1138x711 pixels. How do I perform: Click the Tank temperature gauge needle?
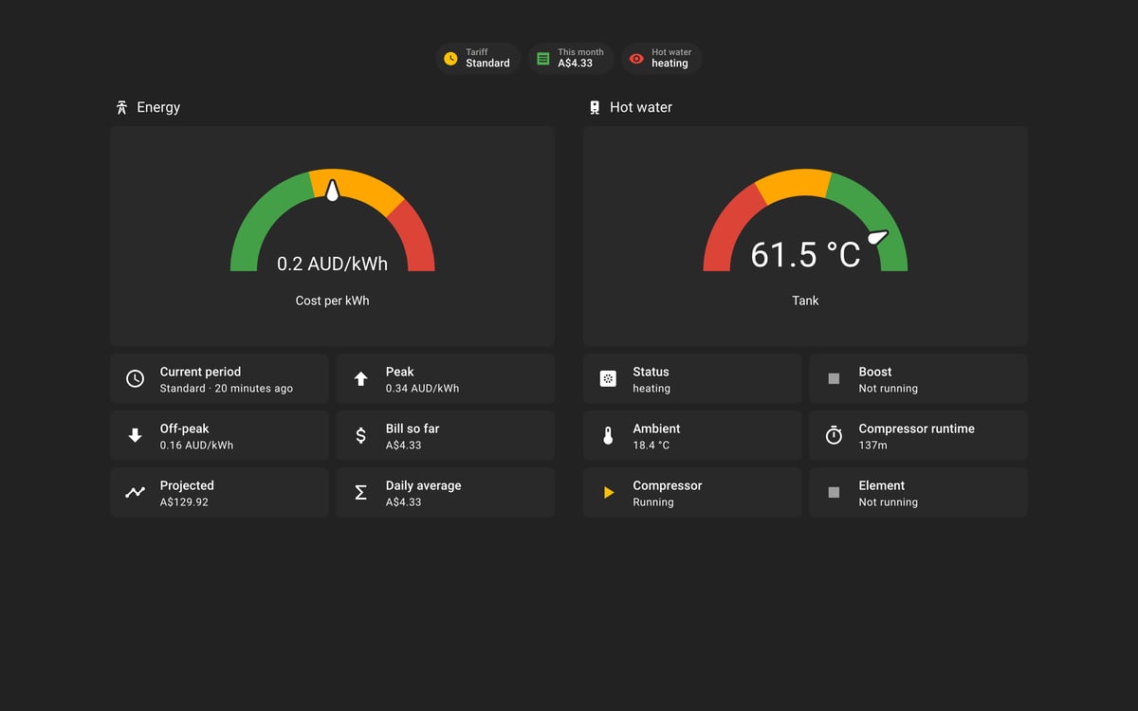[x=878, y=237]
